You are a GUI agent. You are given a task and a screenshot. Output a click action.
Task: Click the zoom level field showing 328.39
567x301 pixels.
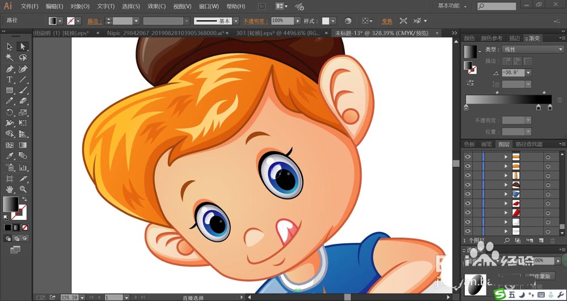pos(69,297)
